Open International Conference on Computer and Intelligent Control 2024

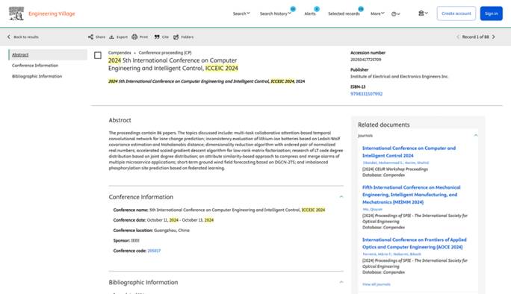click(x=409, y=151)
